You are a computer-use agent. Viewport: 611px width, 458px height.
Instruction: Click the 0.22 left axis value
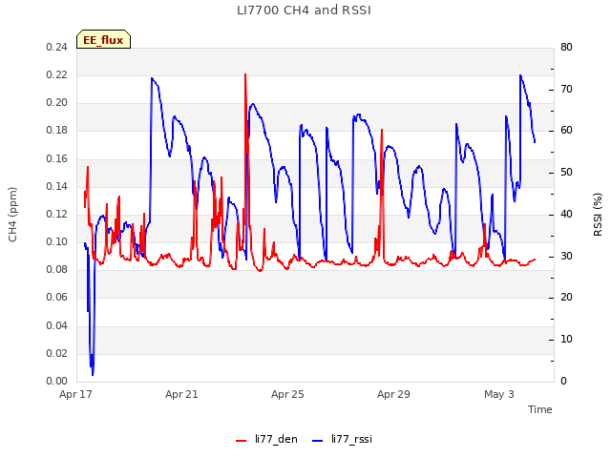(x=57, y=75)
